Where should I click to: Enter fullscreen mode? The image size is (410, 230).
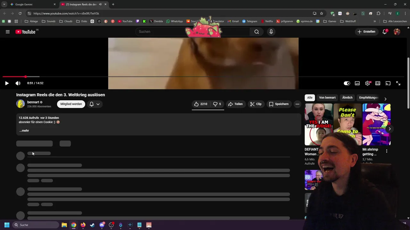click(398, 83)
